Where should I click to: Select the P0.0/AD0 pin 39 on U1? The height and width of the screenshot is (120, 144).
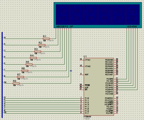tap(116, 60)
